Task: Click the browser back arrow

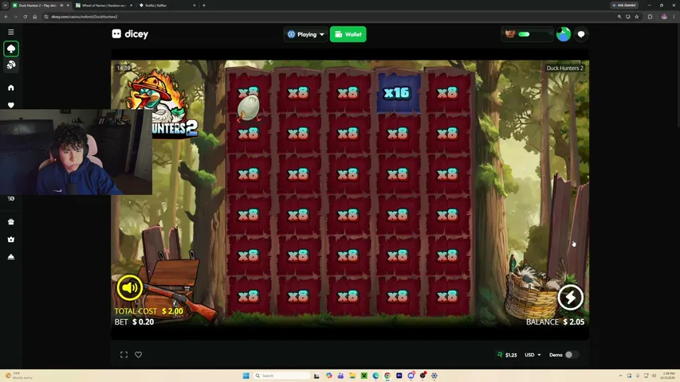Action: pyautogui.click(x=6, y=17)
